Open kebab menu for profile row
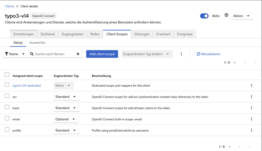 point(252,130)
